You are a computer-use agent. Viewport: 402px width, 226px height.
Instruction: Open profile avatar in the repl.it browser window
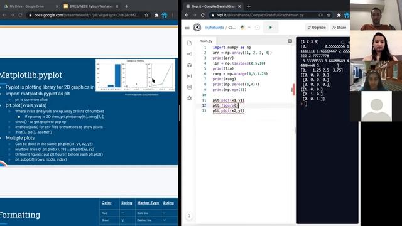(x=347, y=15)
